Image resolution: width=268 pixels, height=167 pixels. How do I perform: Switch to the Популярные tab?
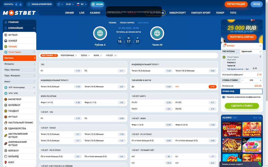point(69,55)
